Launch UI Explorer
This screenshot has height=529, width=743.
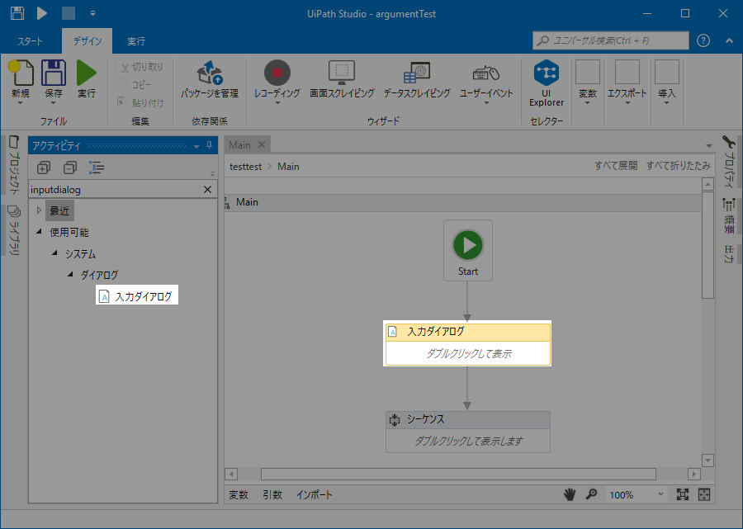pos(547,83)
